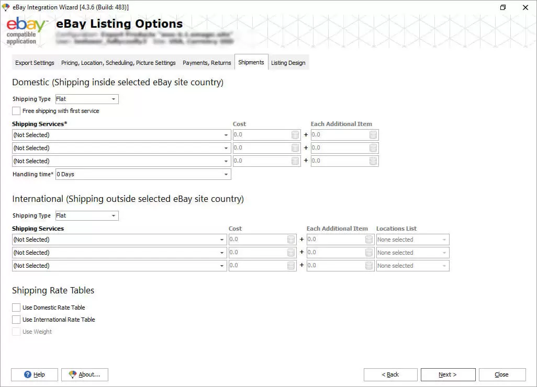Click database icon in third domestic Each Additional Item field

pyautogui.click(x=373, y=161)
